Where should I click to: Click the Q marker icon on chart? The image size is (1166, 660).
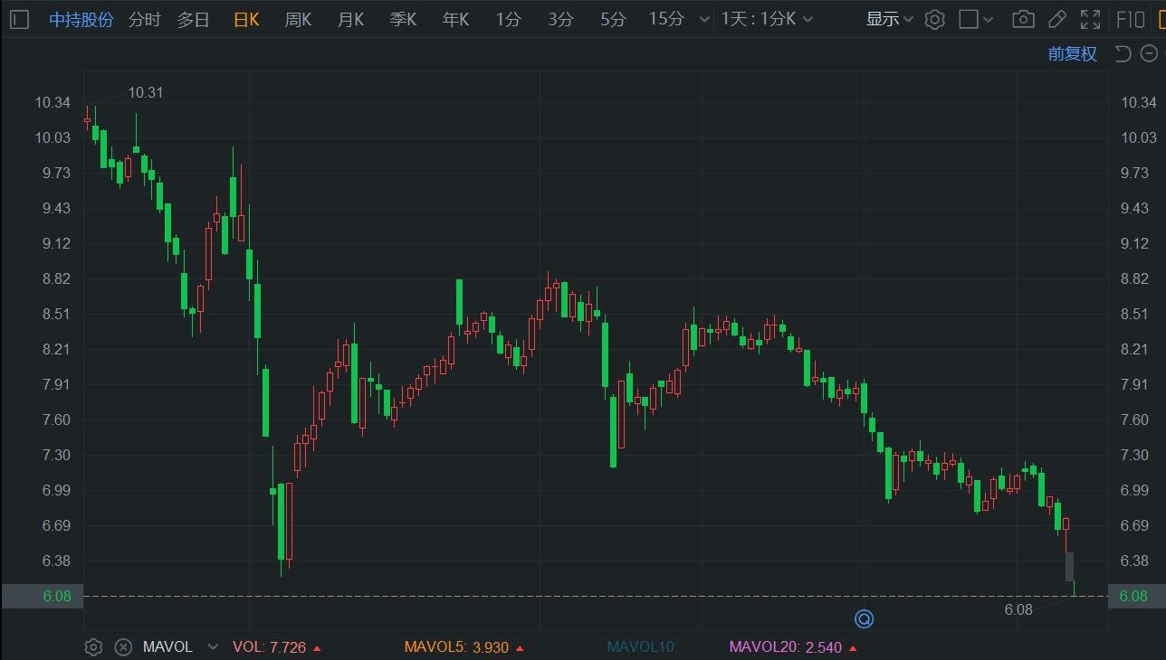(865, 619)
